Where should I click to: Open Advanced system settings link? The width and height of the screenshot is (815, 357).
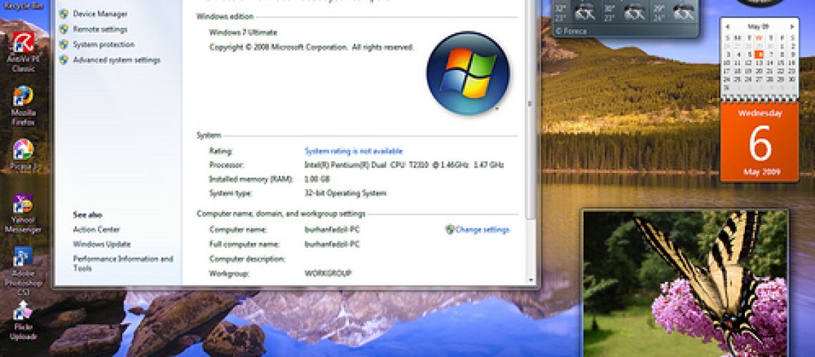117,60
